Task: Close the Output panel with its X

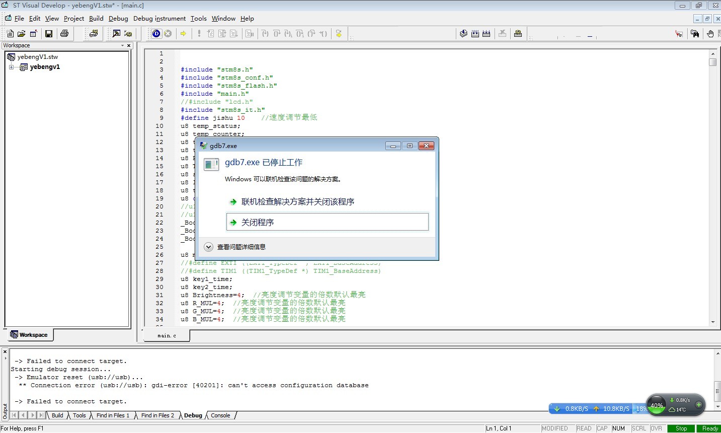Action: pos(5,351)
